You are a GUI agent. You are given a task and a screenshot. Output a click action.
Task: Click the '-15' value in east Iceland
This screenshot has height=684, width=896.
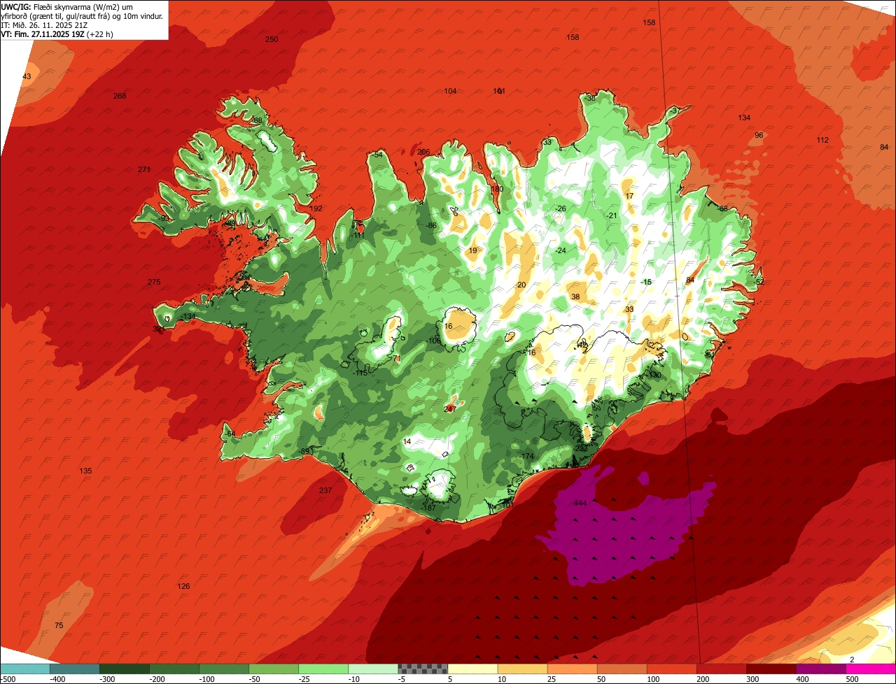(646, 282)
